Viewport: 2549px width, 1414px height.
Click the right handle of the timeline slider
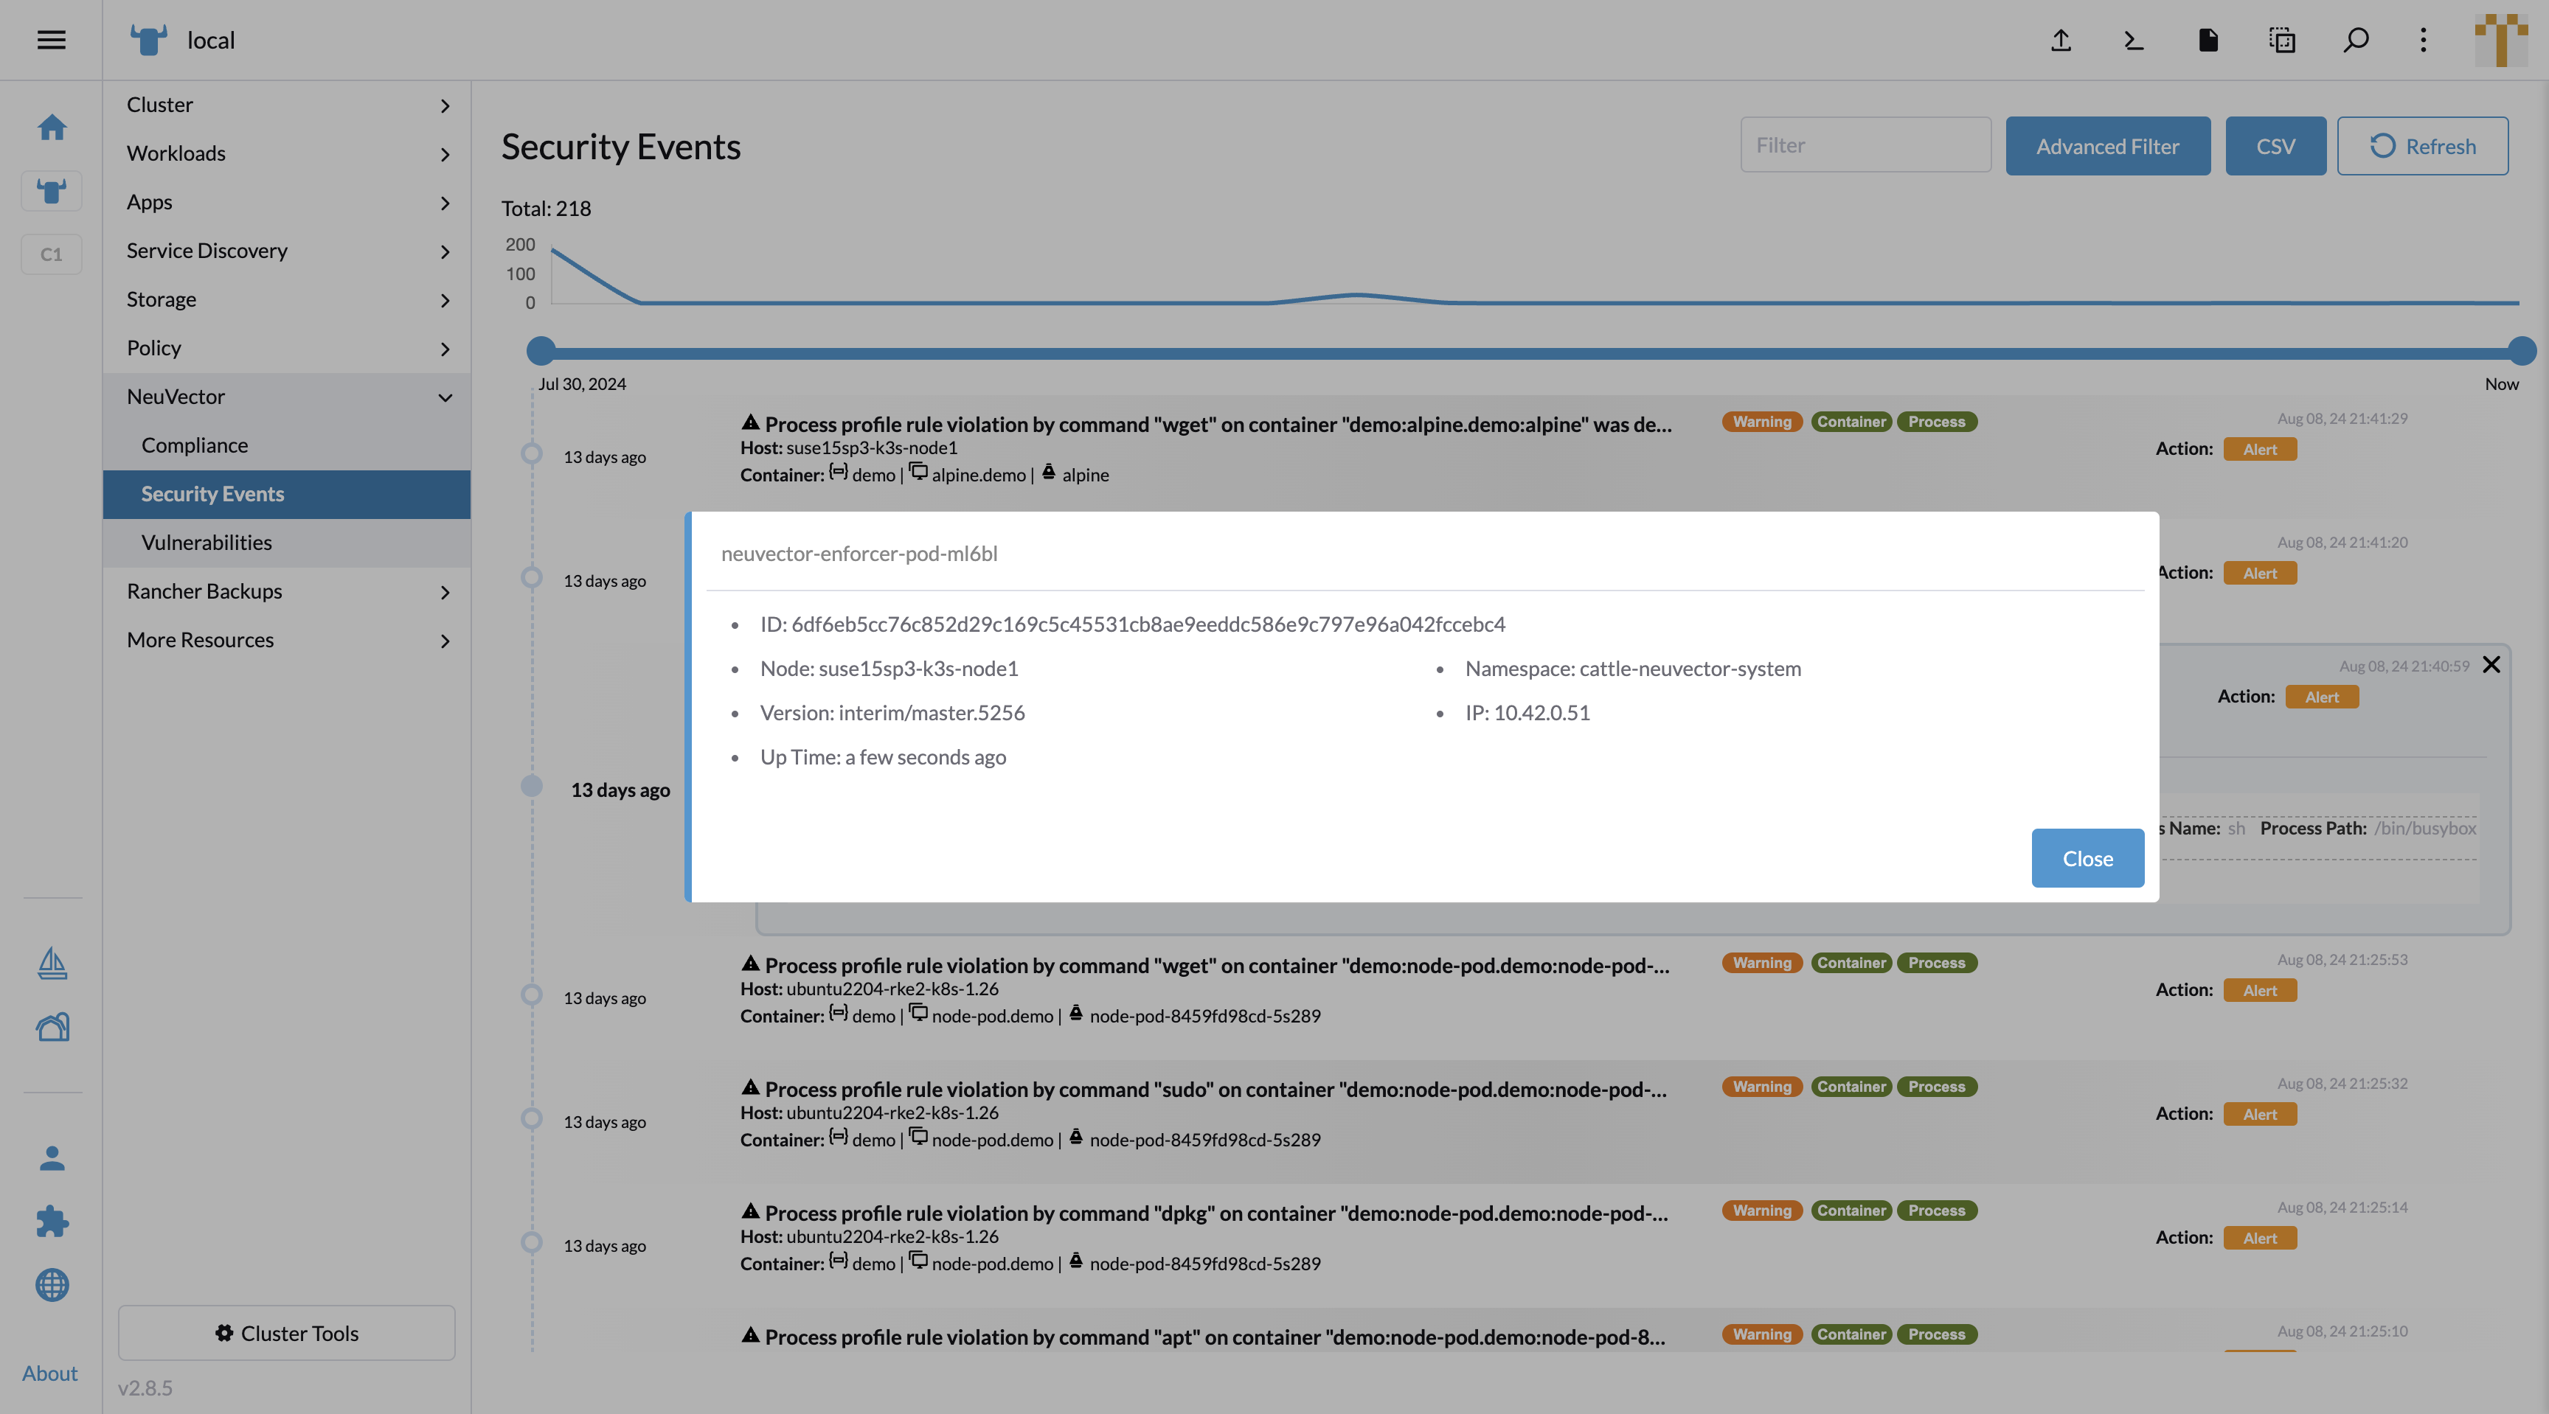(2519, 350)
